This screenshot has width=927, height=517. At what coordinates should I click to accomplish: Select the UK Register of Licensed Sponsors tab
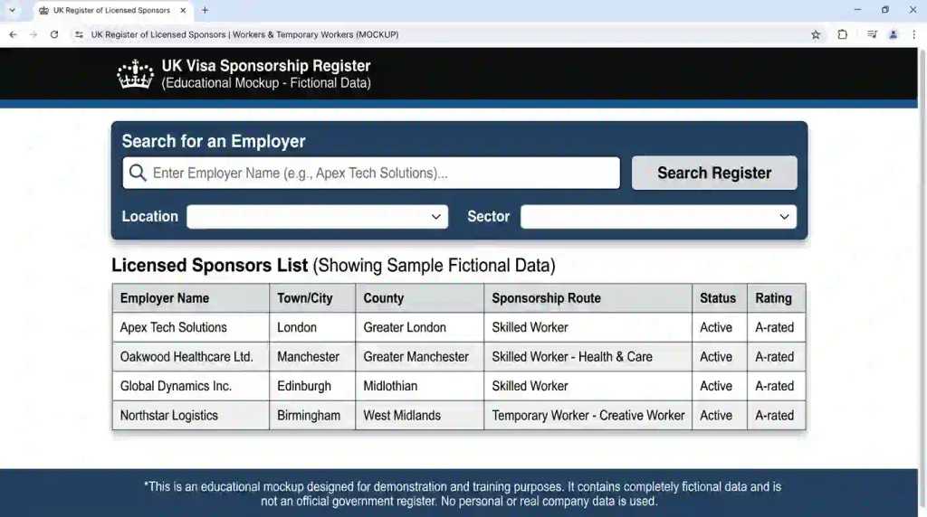[x=112, y=10]
